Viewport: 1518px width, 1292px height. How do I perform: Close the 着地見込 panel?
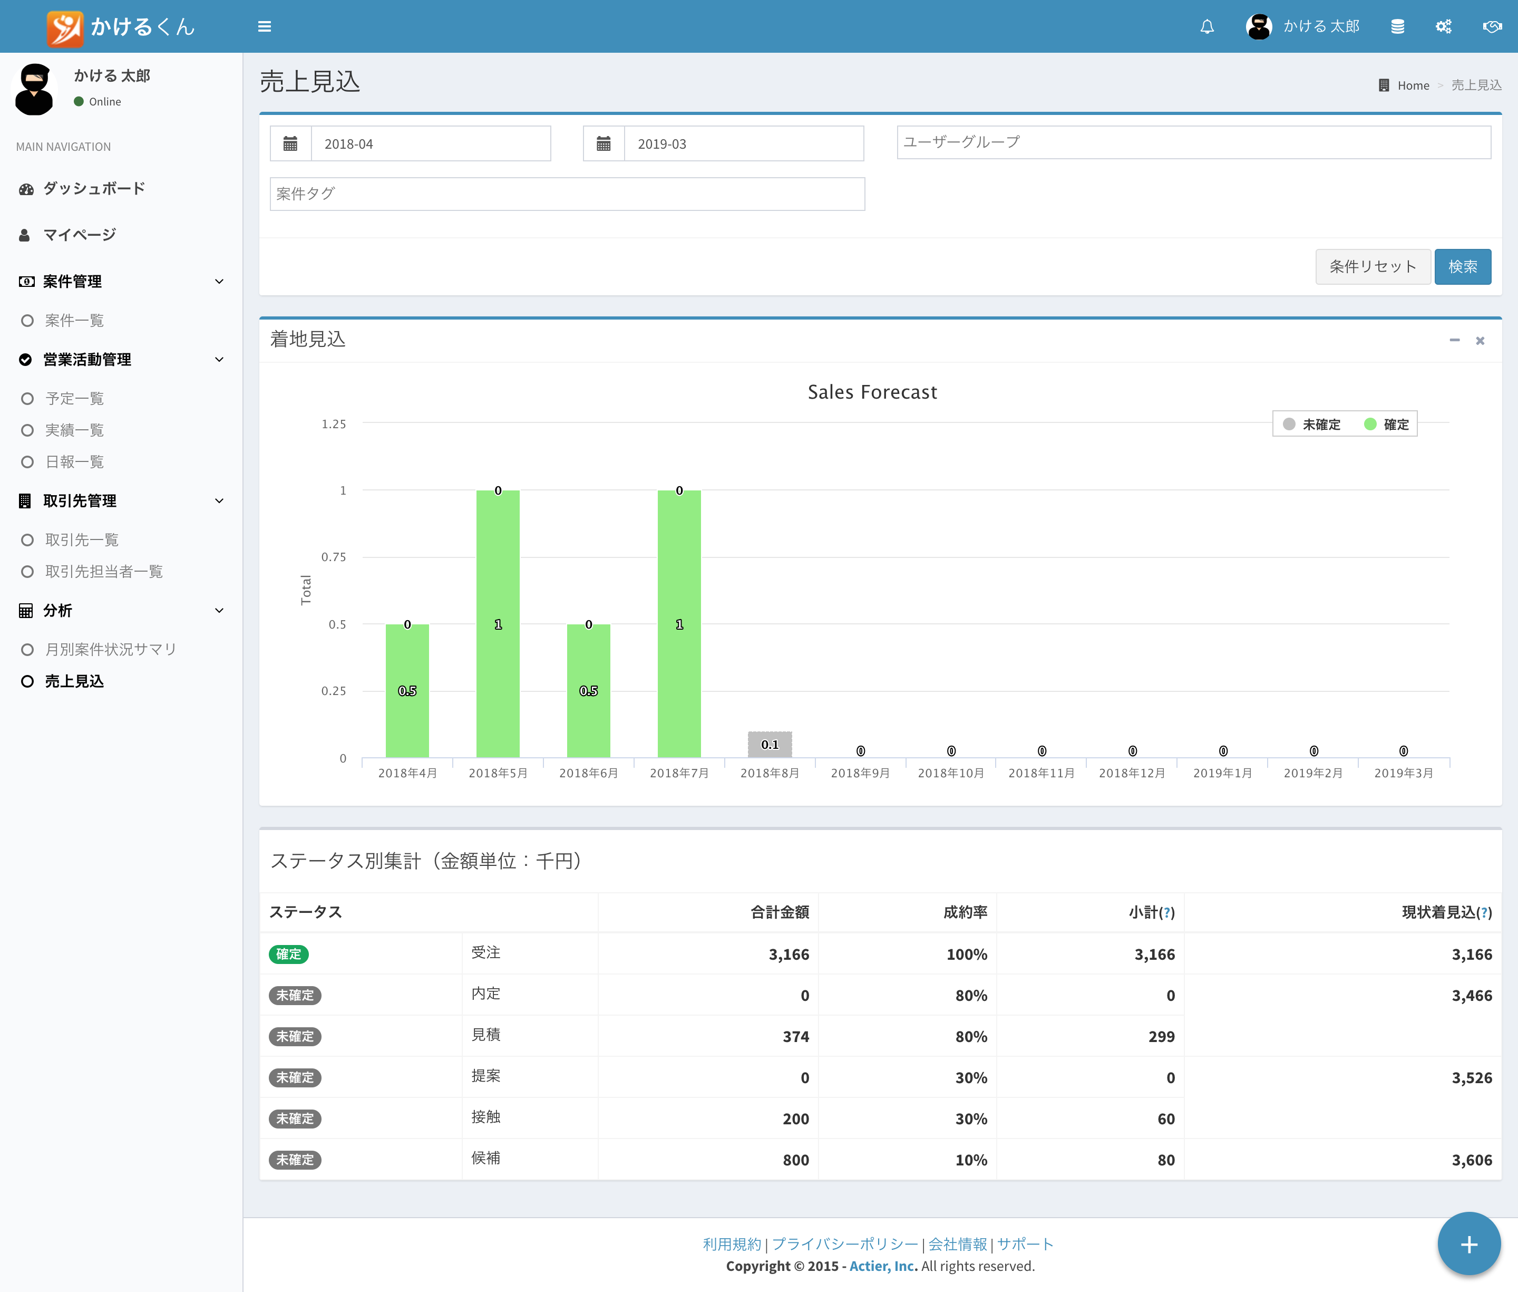pyautogui.click(x=1480, y=341)
